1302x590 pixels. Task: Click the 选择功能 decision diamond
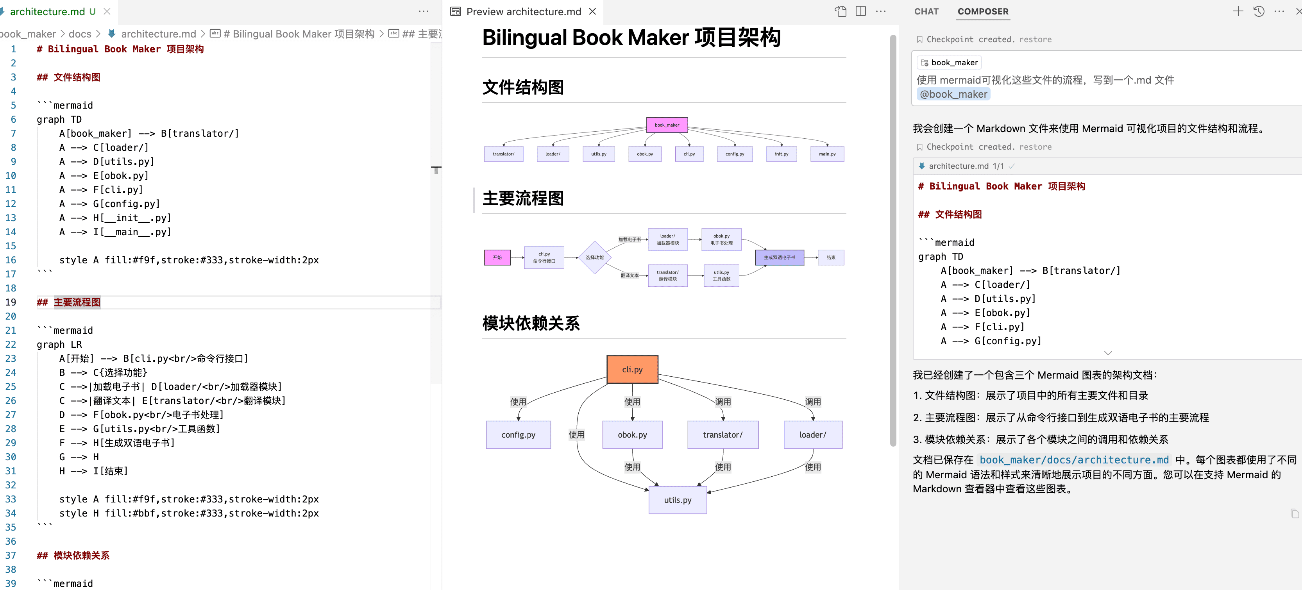click(x=594, y=257)
